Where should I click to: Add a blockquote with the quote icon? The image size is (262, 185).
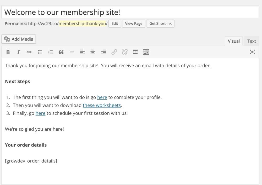pos(61,52)
